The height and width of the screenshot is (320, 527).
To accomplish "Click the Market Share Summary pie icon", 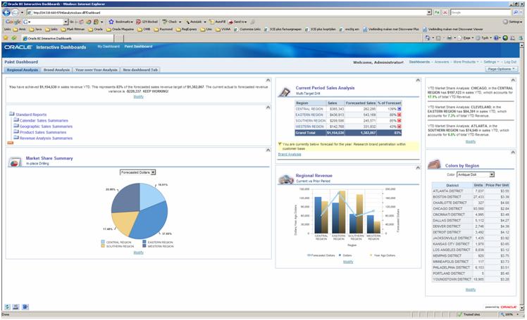I will pyautogui.click(x=14, y=162).
